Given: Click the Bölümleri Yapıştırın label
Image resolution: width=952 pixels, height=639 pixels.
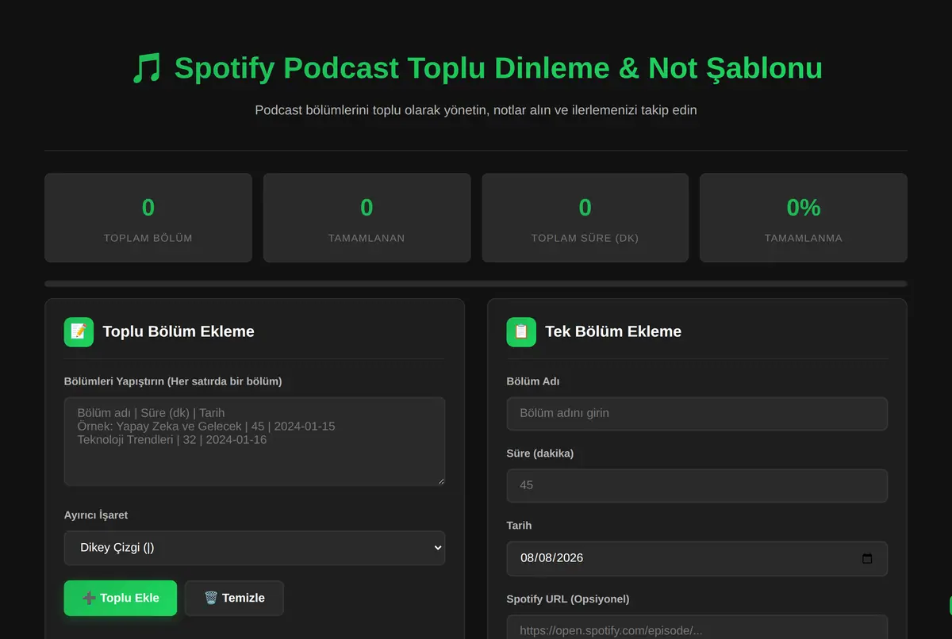Looking at the screenshot, I should click(x=173, y=381).
